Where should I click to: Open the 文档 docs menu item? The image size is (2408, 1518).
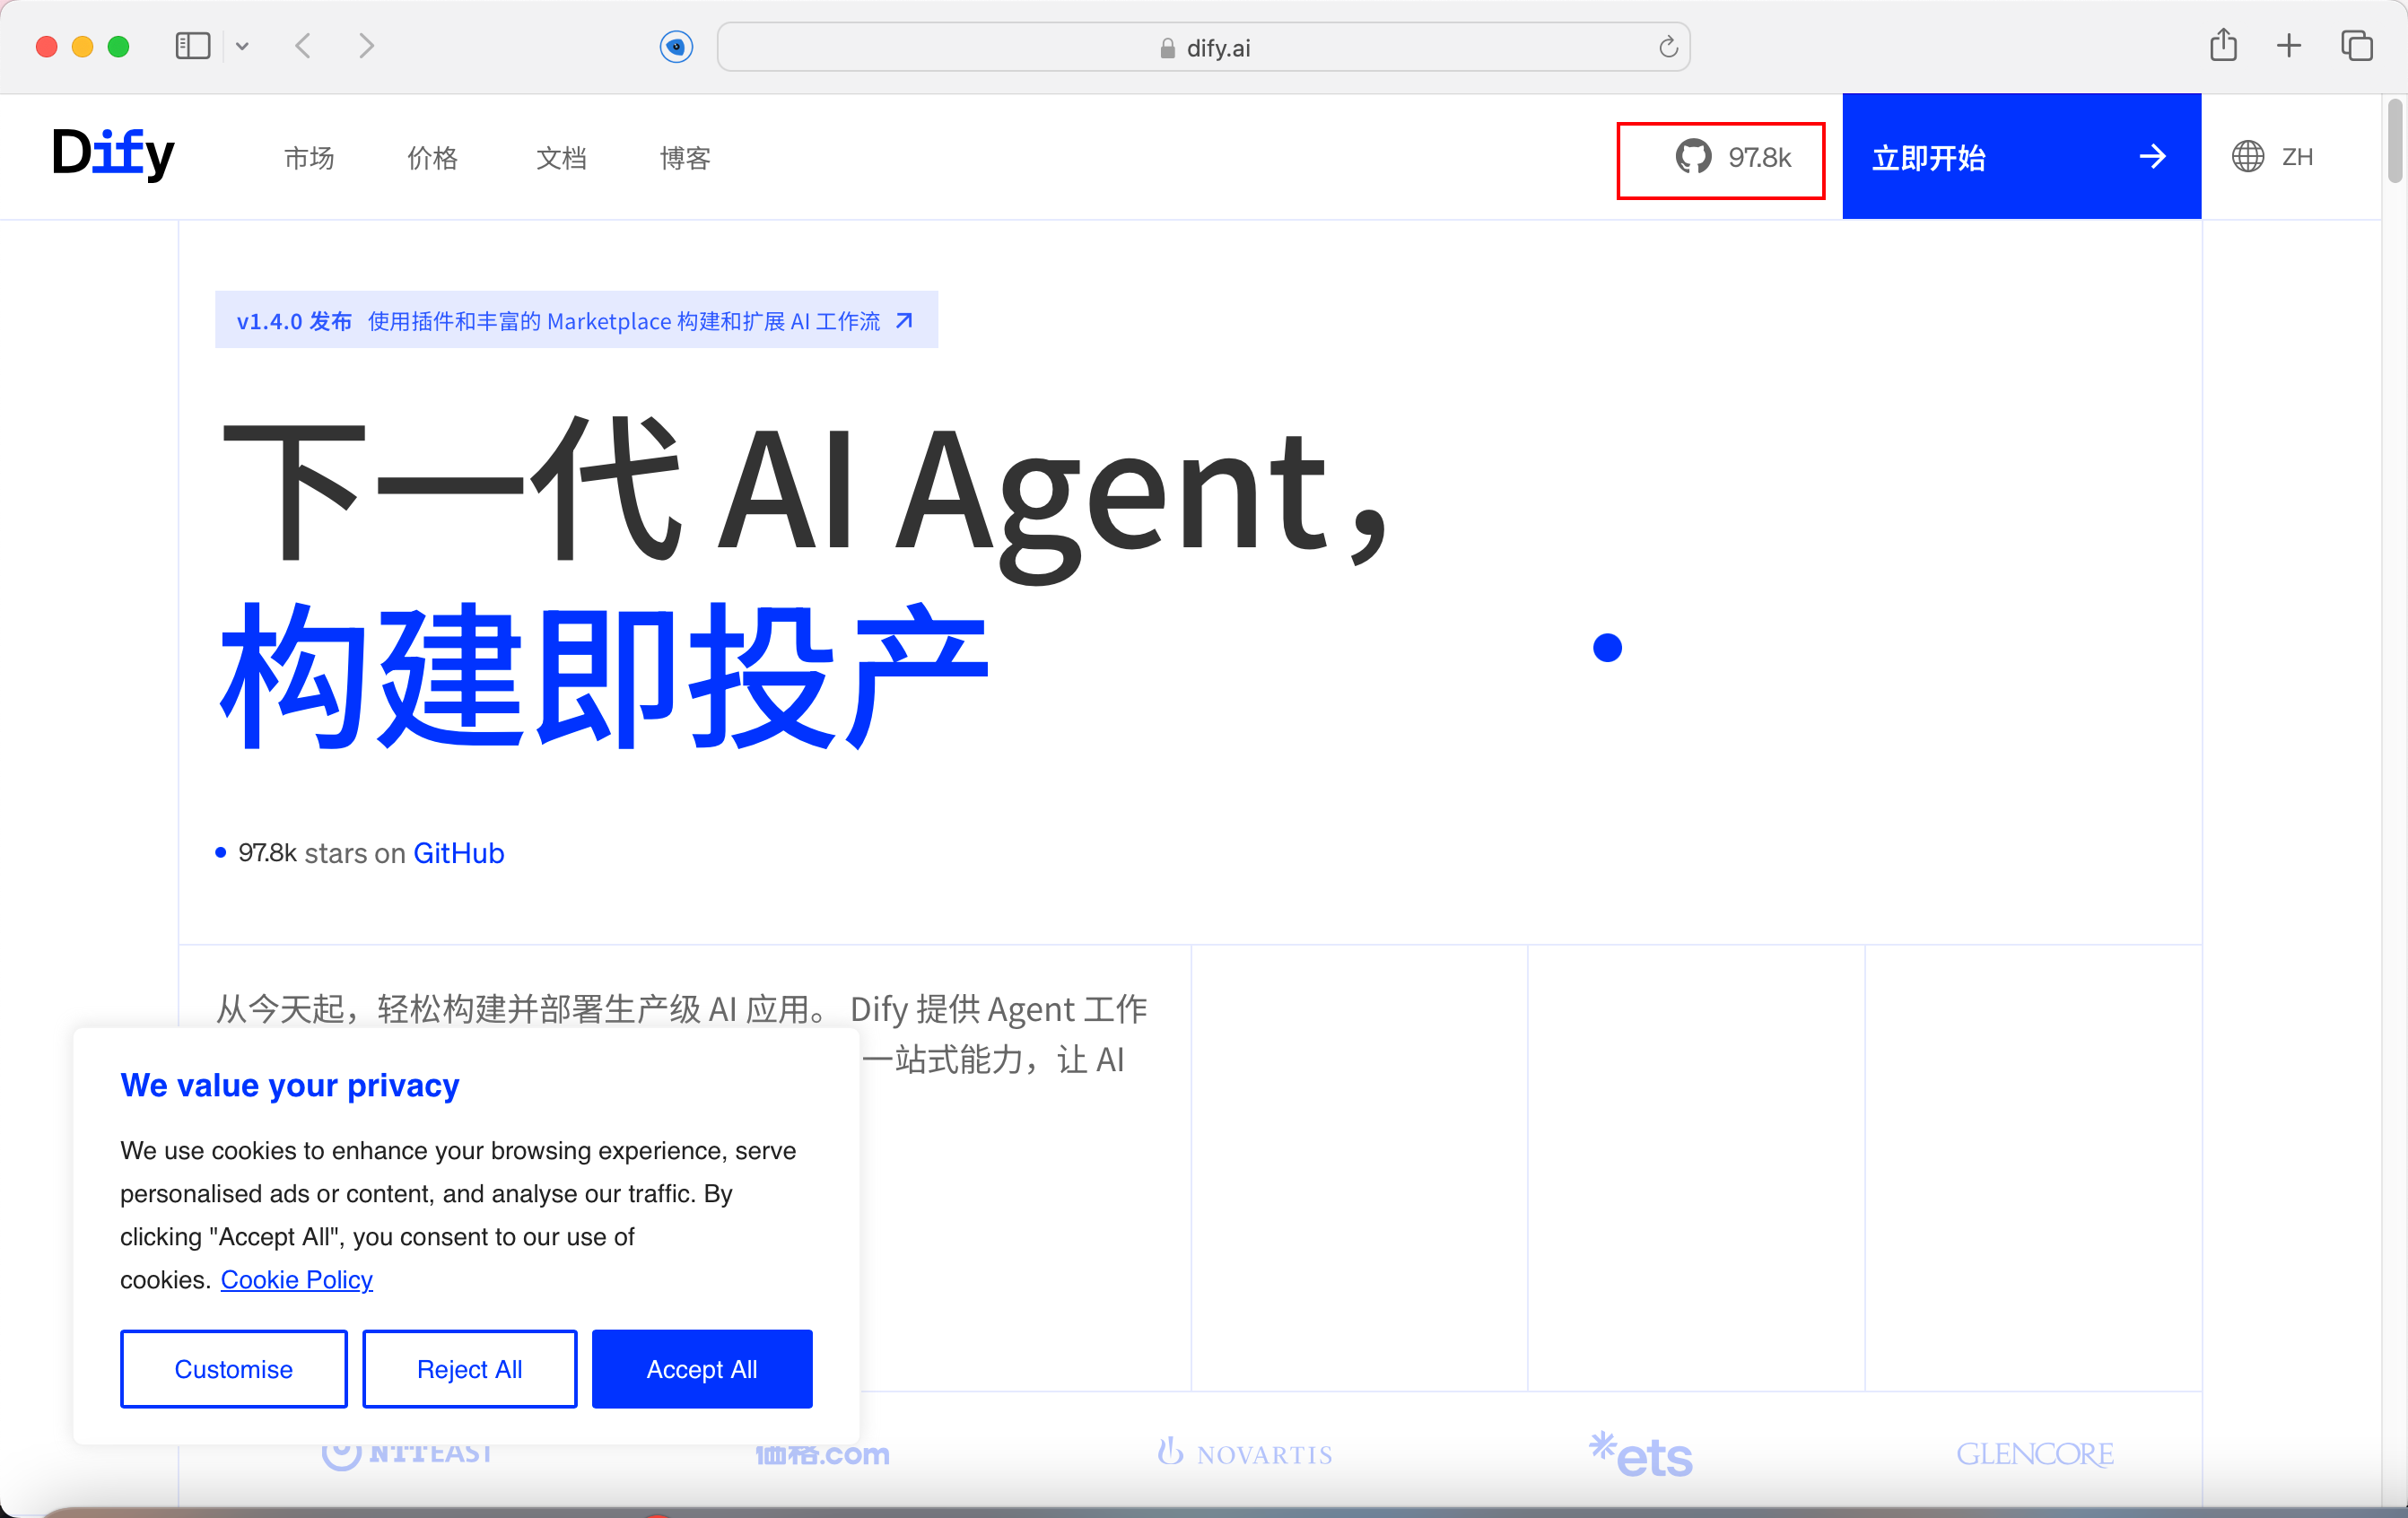[561, 158]
